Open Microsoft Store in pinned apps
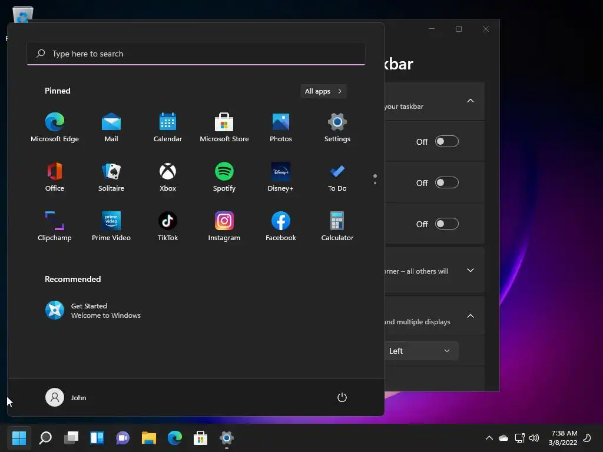 pos(224,128)
